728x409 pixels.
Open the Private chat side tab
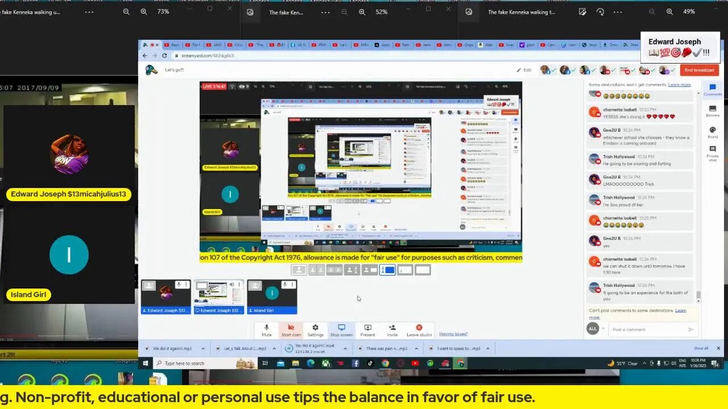coord(712,152)
